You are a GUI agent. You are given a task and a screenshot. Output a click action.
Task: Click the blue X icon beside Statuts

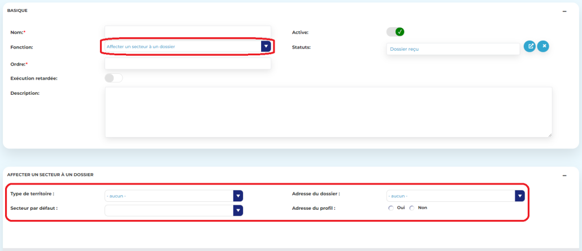[542, 46]
